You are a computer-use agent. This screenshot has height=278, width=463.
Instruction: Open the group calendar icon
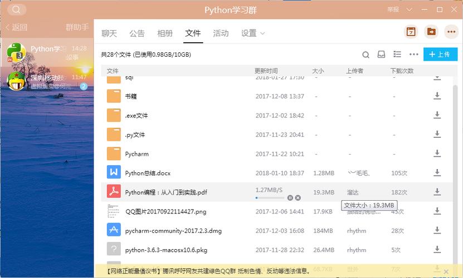tap(411, 32)
